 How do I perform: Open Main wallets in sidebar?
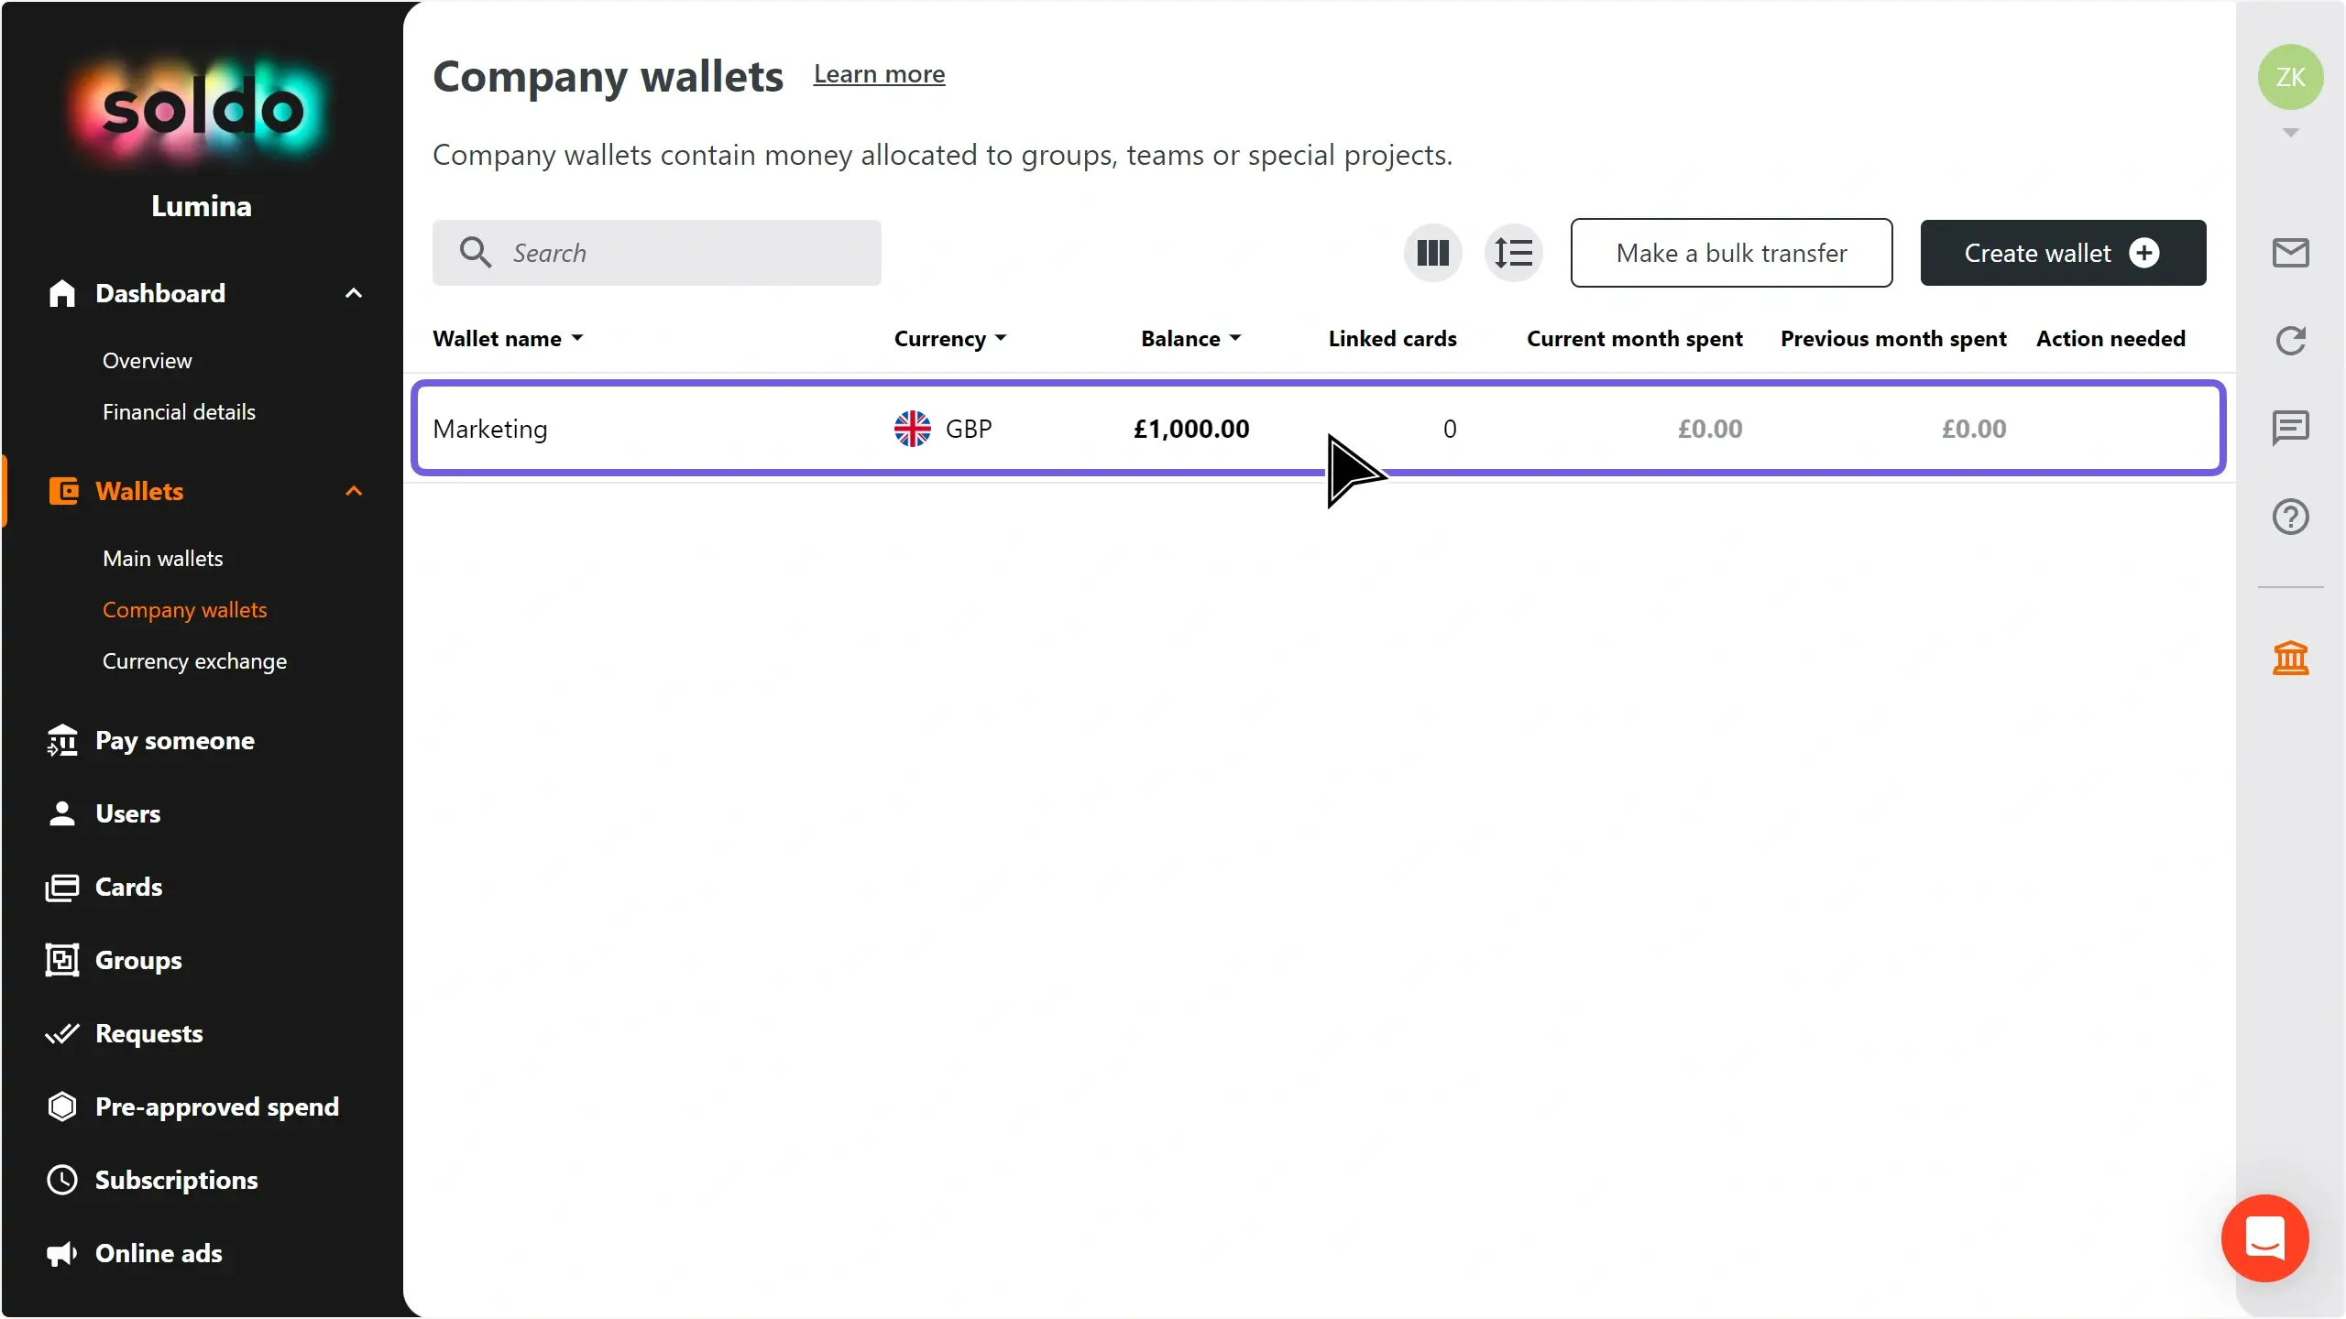click(x=163, y=559)
